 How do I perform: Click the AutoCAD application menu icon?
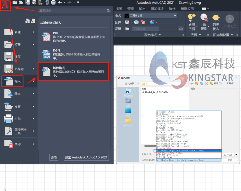click(x=5, y=5)
